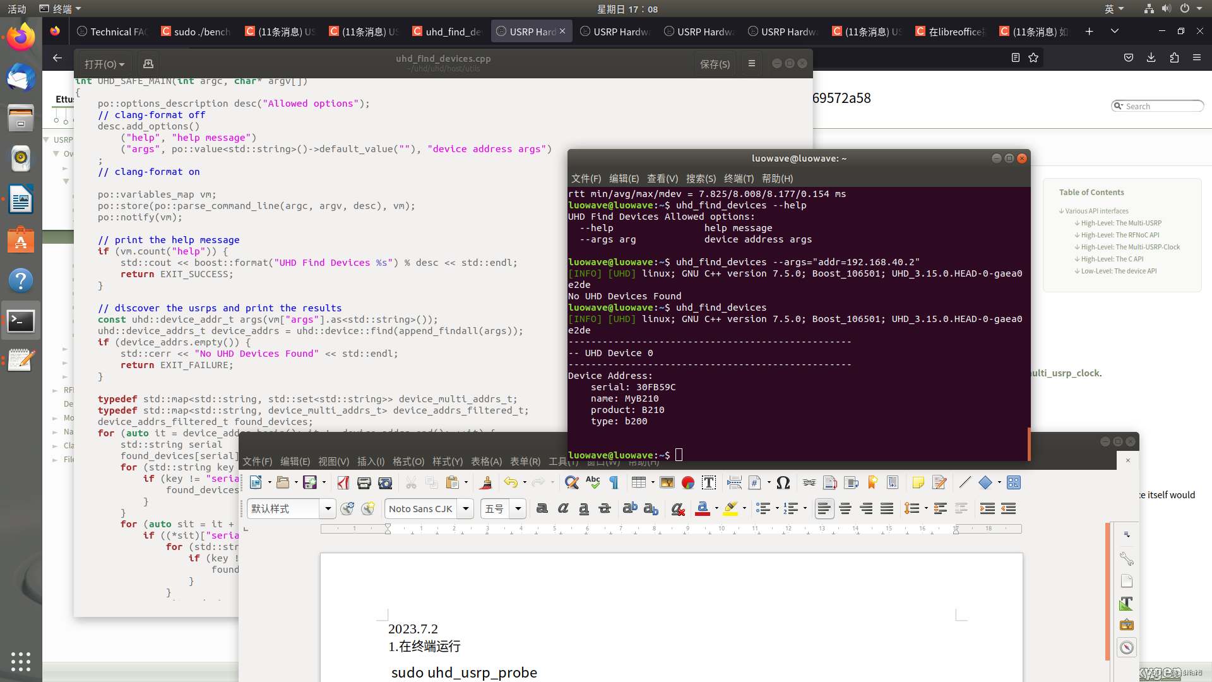Enable the unordered bullet list

click(x=762, y=508)
